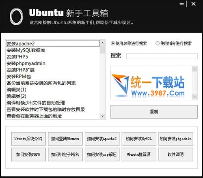Click the Ubuntu toolbox ring logo
This screenshot has height=178, width=203.
[16, 17]
